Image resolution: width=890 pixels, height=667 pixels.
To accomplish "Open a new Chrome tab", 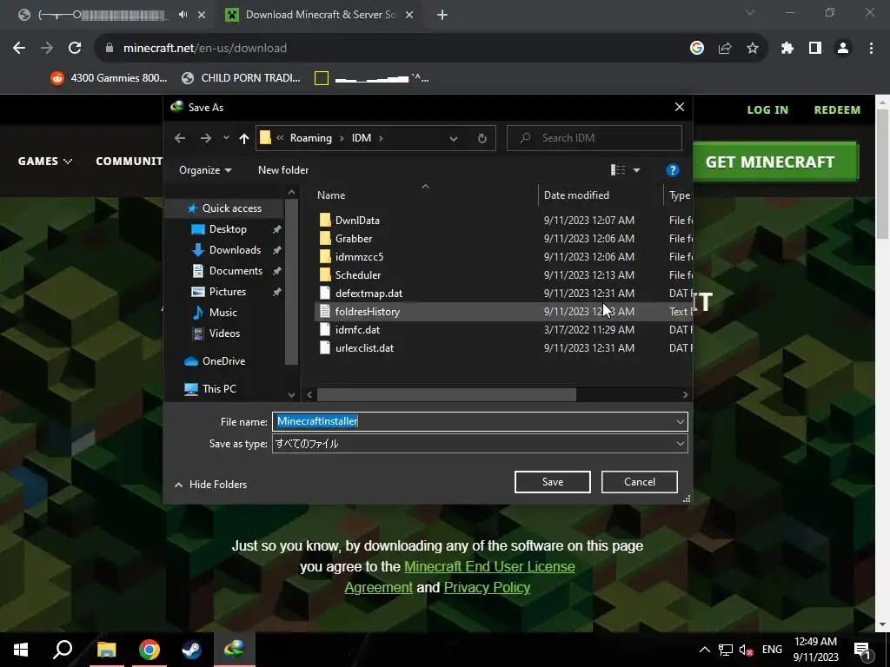I will click(442, 15).
